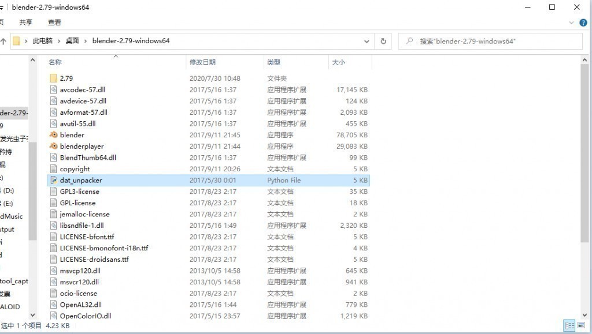Open the 查看 ribbon tab
This screenshot has width=592, height=334.
[54, 22]
